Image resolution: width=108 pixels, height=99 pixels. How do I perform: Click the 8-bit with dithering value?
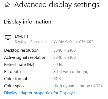(71, 72)
